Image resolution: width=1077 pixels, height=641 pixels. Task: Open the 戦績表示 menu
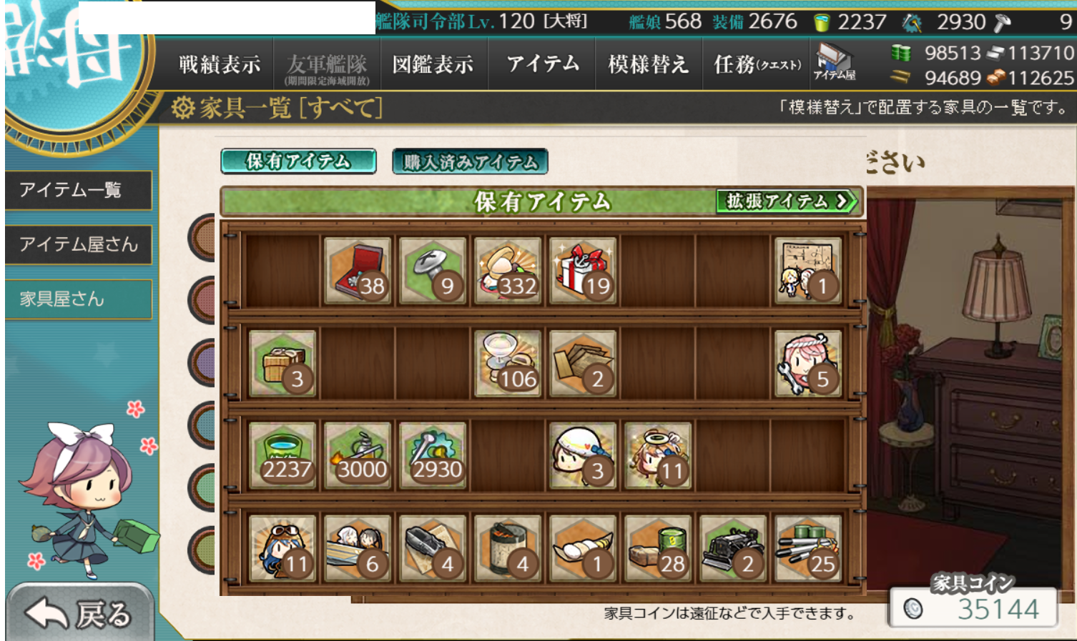[220, 64]
